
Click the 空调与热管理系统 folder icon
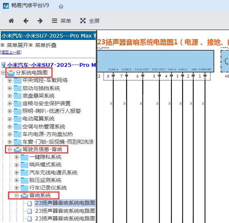coord(18,127)
